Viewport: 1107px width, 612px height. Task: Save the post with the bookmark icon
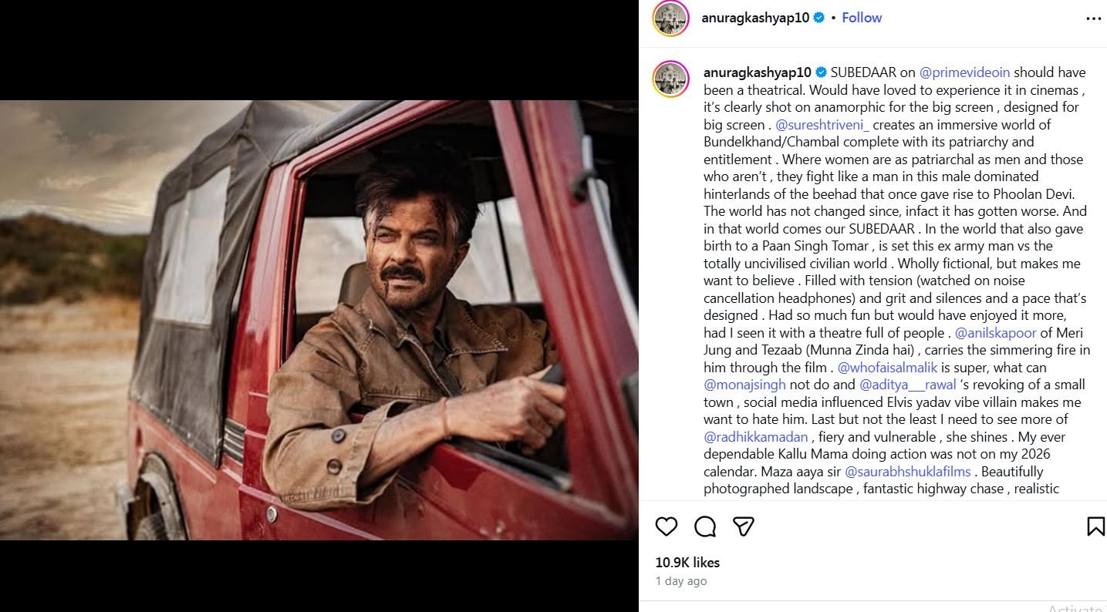[1095, 526]
